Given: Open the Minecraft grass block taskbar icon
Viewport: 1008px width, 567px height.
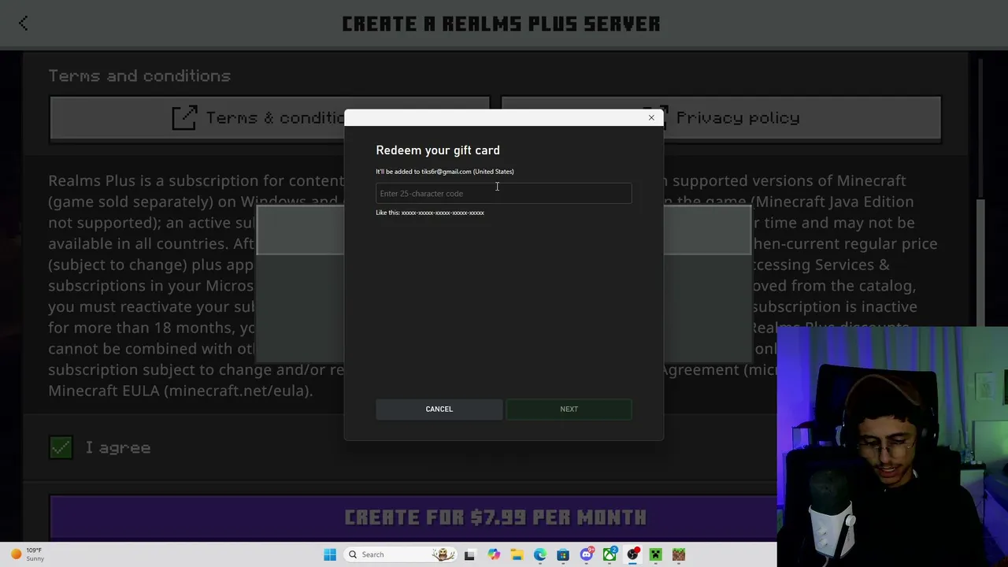Looking at the screenshot, I should click(679, 554).
